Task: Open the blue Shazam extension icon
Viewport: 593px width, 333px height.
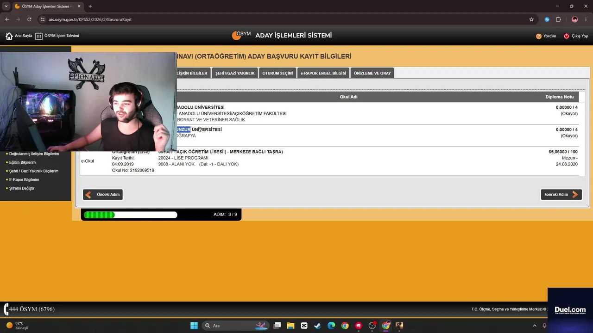Action: (547, 19)
